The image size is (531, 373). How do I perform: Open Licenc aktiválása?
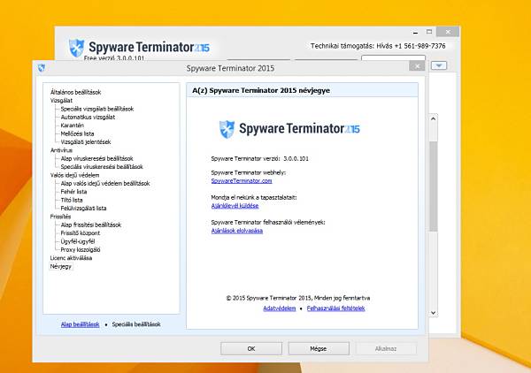click(71, 258)
